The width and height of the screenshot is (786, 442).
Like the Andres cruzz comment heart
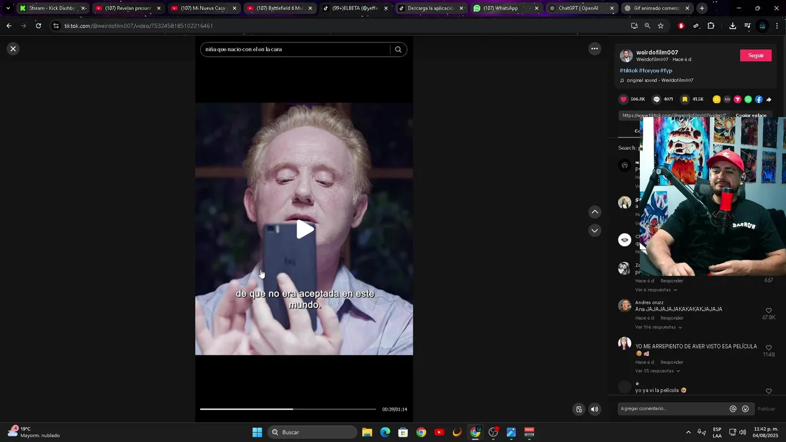coord(768,311)
